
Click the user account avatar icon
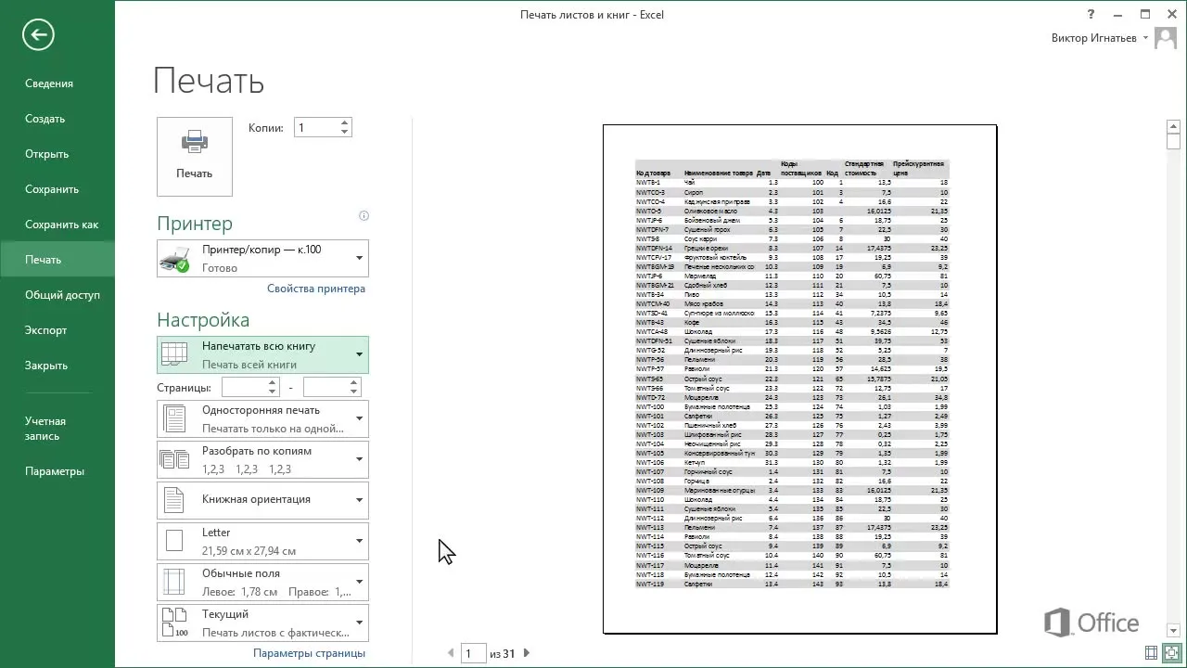[x=1166, y=39]
